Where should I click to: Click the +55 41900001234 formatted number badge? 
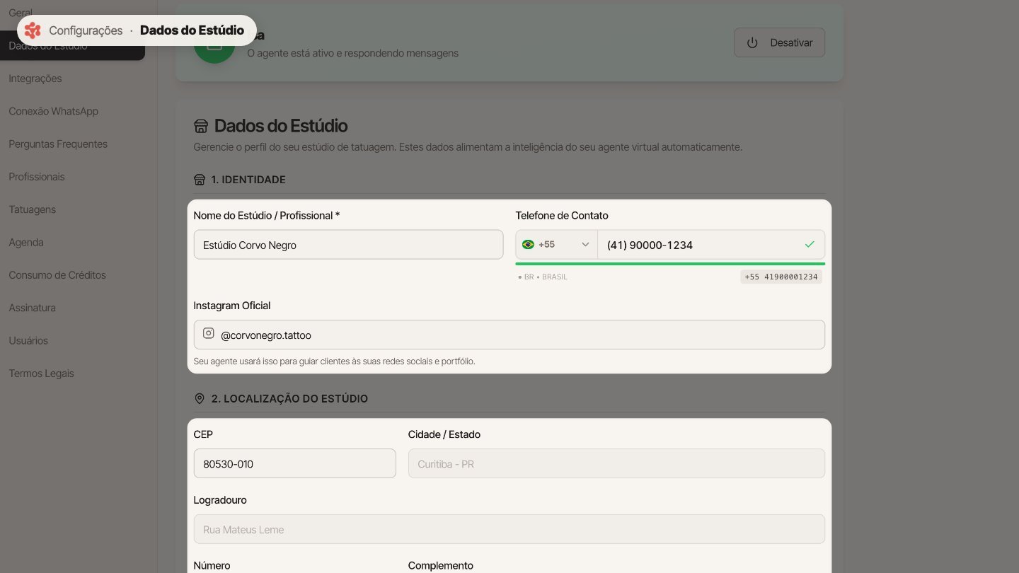coord(781,277)
